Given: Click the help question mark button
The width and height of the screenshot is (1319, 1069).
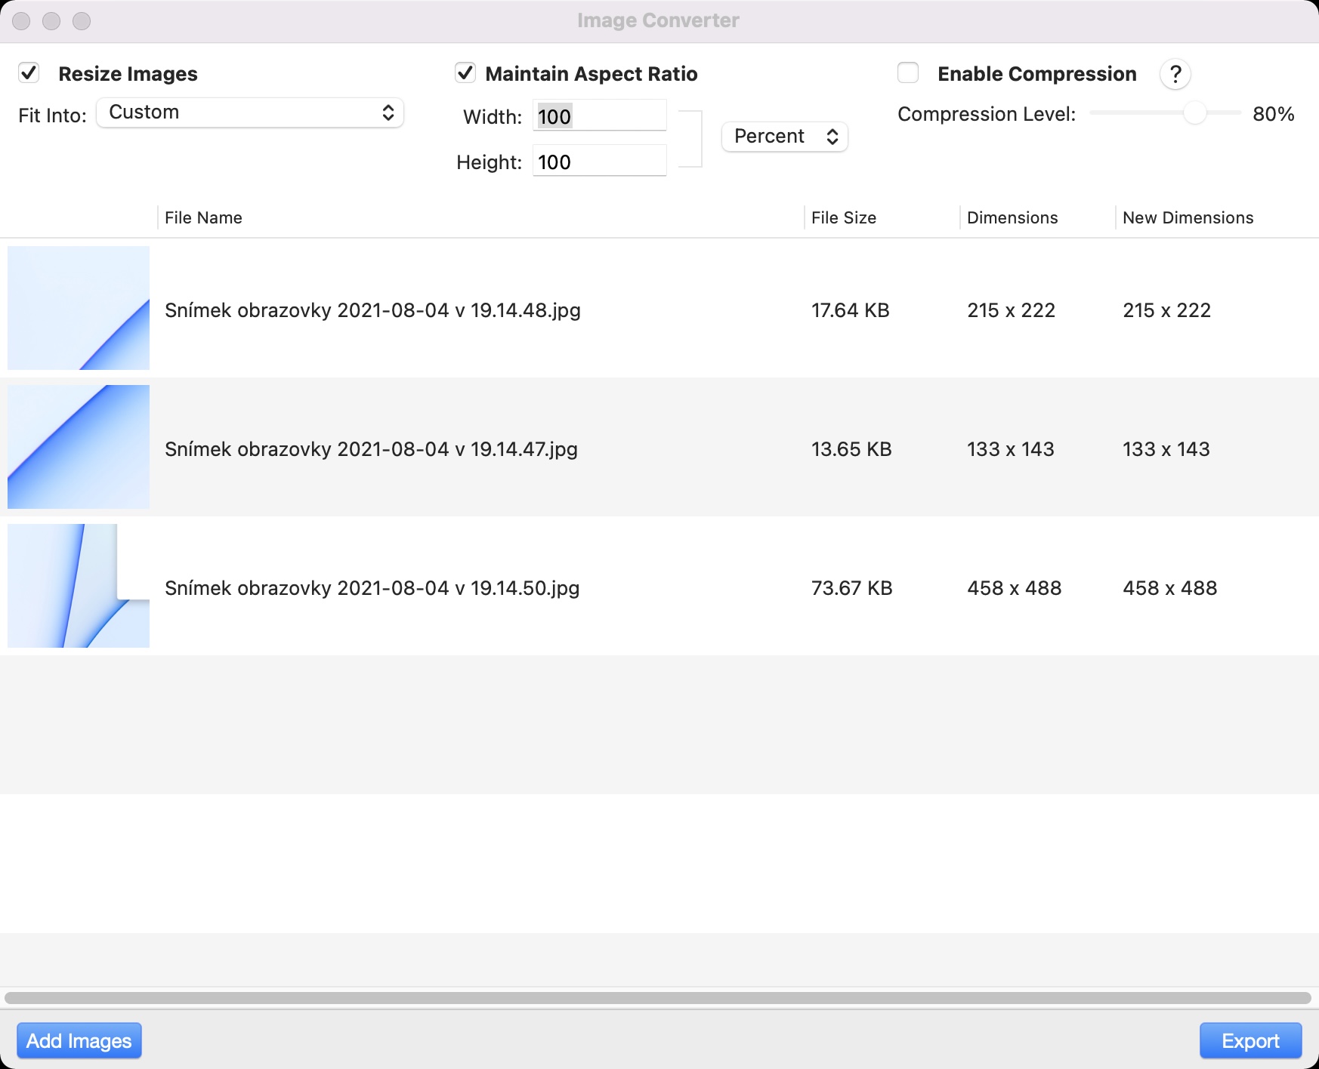Looking at the screenshot, I should 1175,74.
